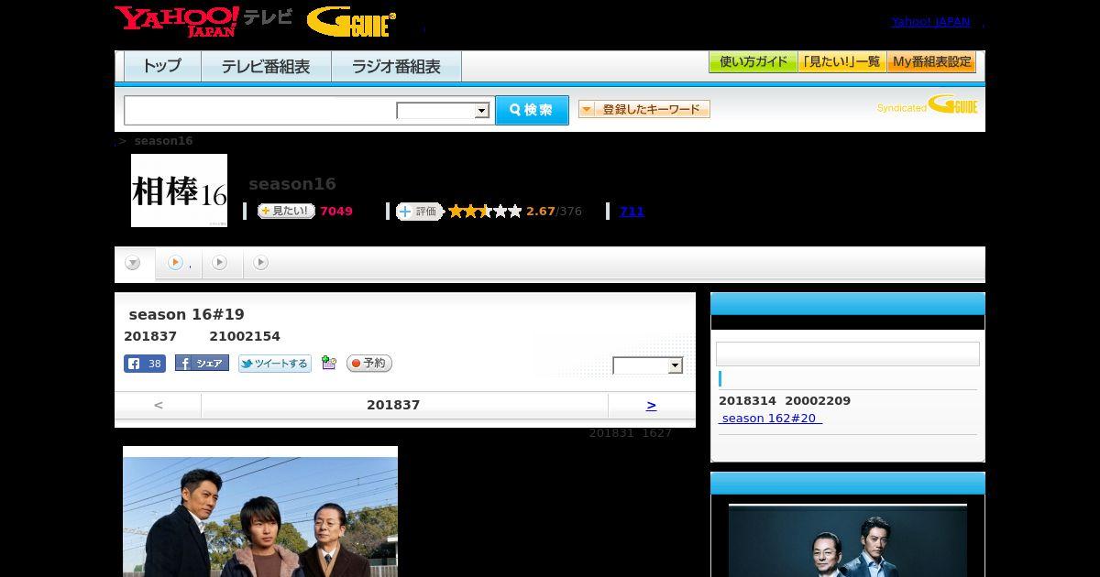This screenshot has width=1100, height=577.
Task: Select the fourth tab with gray arrow
Action: [261, 264]
